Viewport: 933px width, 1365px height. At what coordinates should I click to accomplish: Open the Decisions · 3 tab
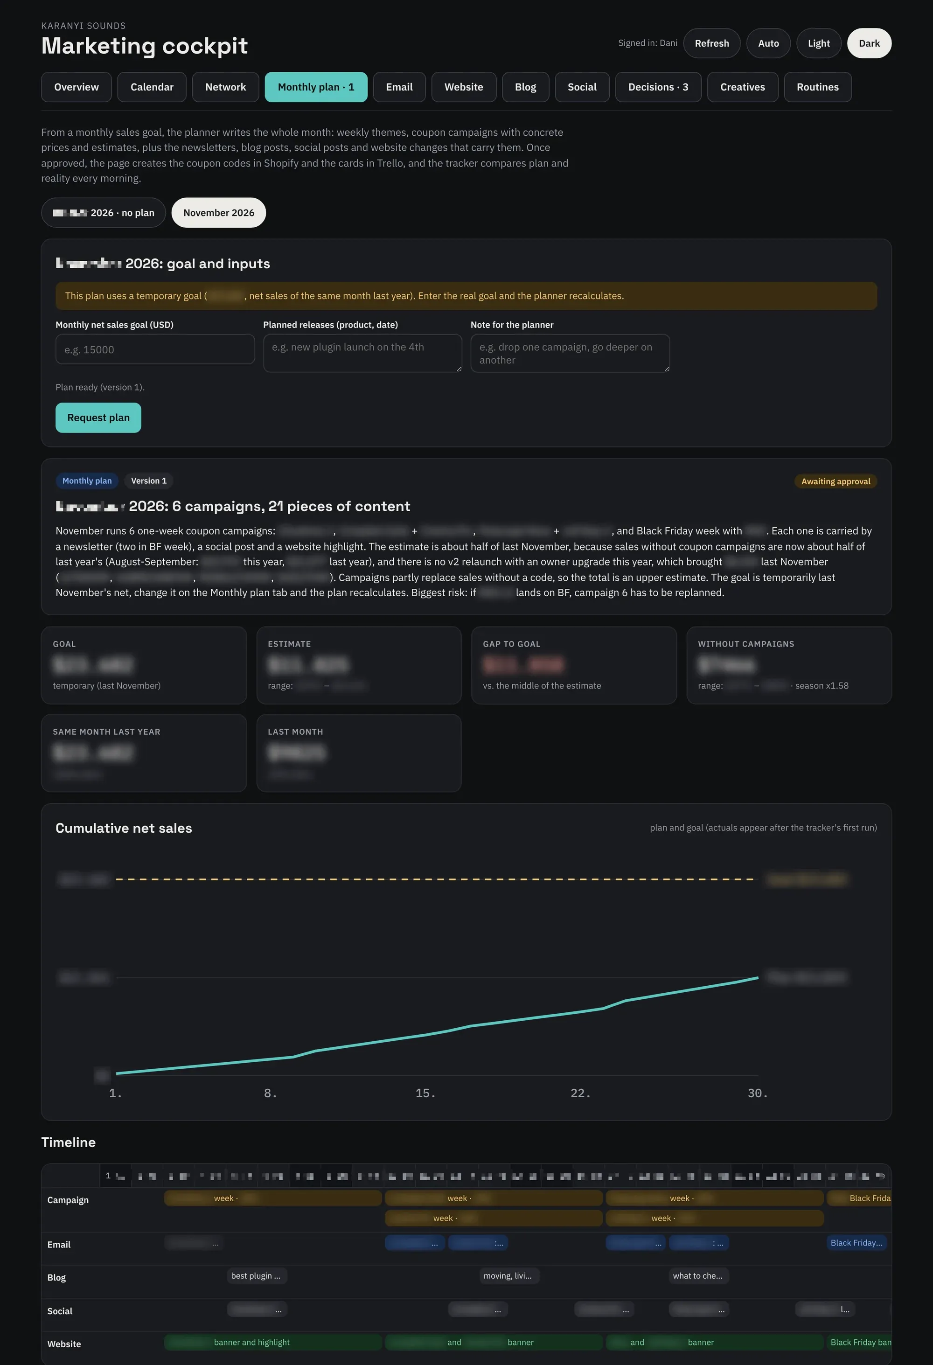point(658,87)
